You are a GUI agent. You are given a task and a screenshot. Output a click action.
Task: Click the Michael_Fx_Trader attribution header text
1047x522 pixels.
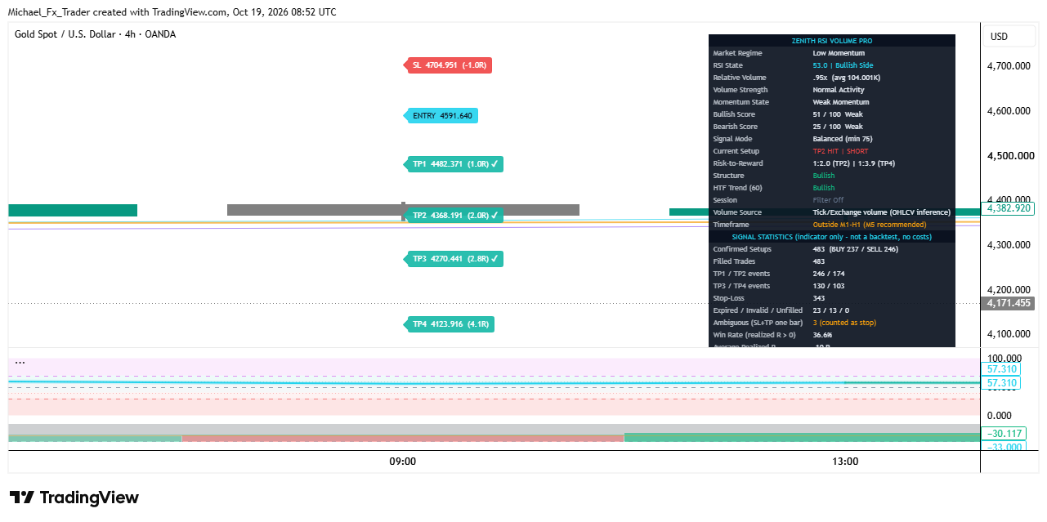(172, 12)
